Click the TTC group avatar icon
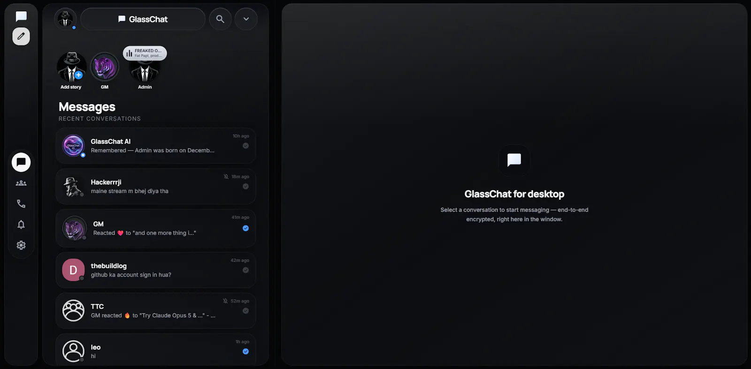This screenshot has width=751, height=369. click(74, 310)
